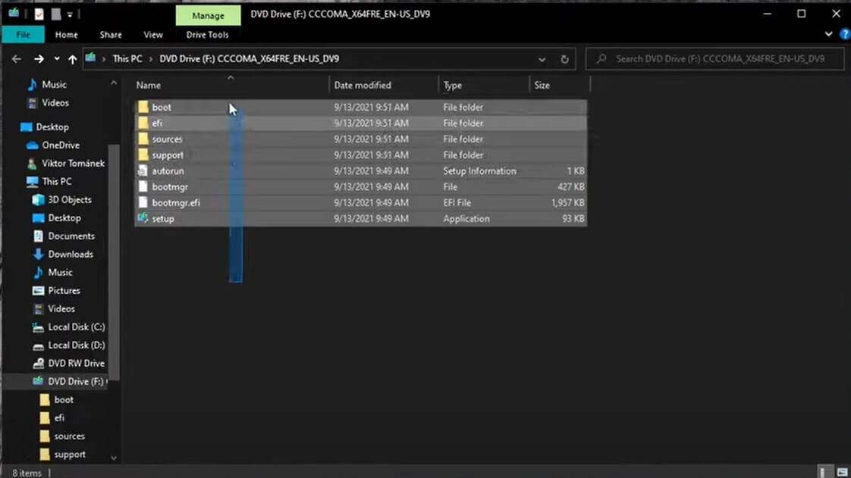The width and height of the screenshot is (851, 478).
Task: Click This PC in the address path
Action: pos(127,58)
